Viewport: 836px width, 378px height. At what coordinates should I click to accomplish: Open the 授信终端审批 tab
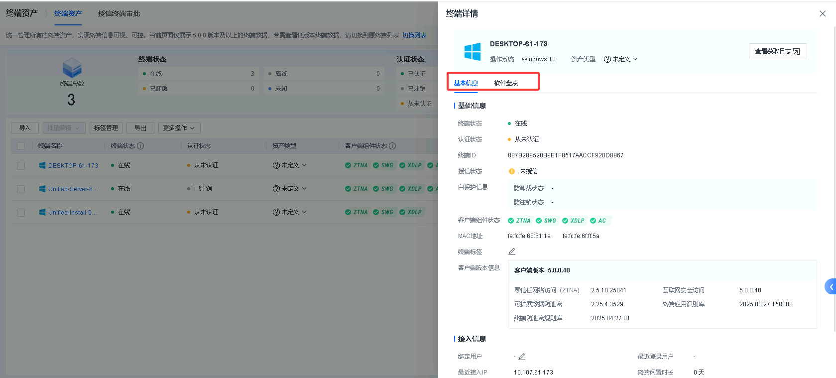coord(119,13)
